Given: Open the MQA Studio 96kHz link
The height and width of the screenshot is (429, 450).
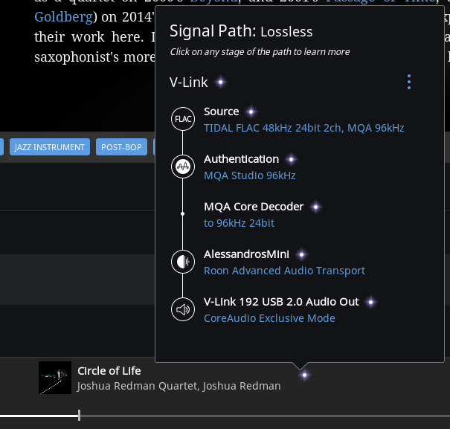Looking at the screenshot, I should [x=250, y=175].
